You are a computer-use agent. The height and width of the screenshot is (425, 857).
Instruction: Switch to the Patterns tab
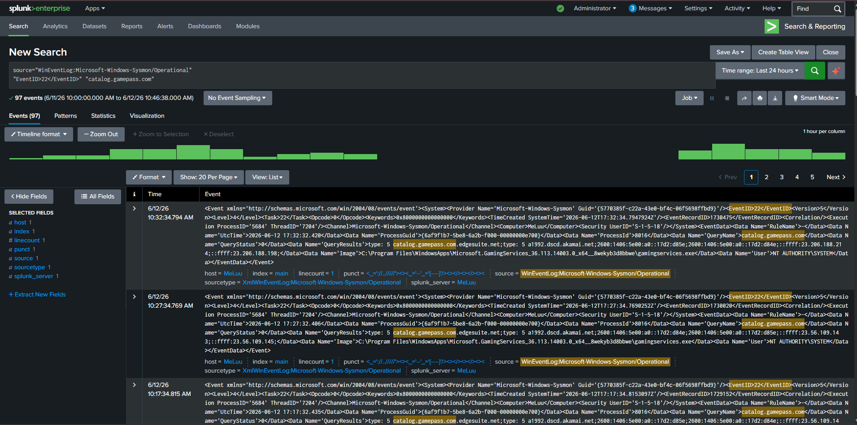(x=65, y=116)
